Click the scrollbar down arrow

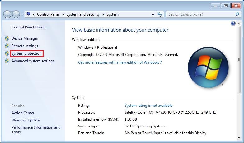tap(239, 138)
